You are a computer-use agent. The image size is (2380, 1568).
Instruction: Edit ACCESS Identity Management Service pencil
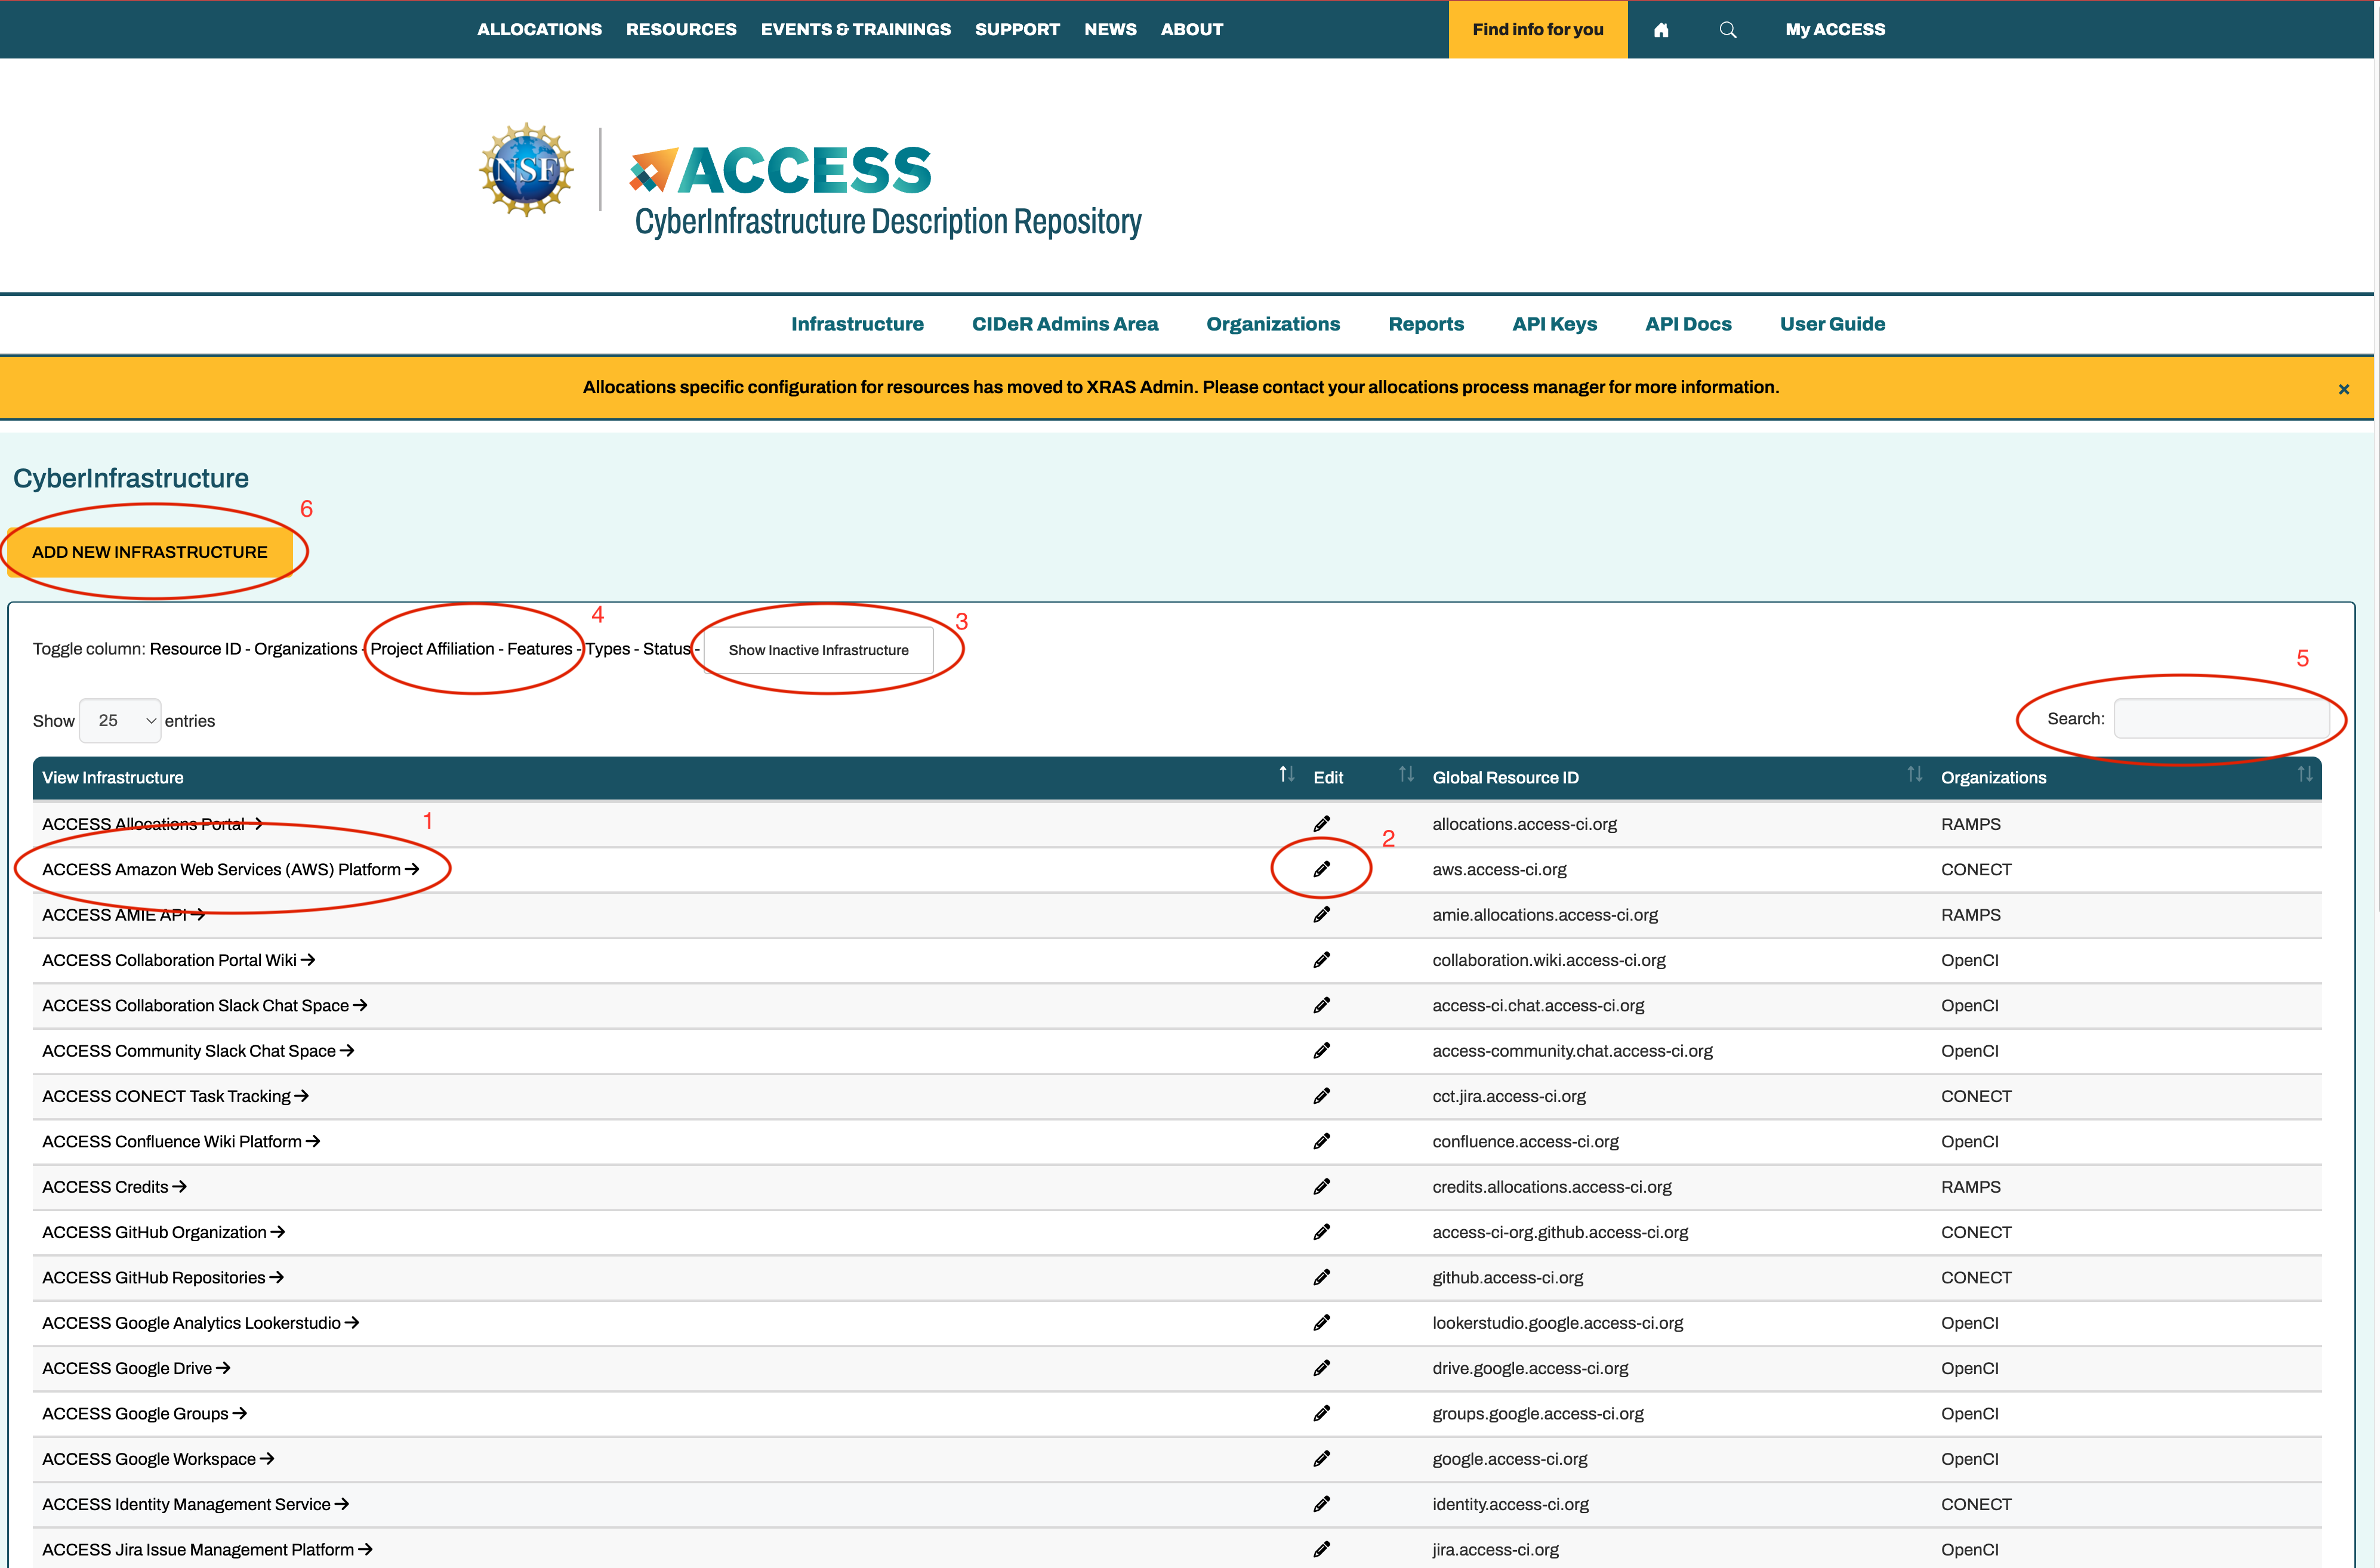[1322, 1504]
